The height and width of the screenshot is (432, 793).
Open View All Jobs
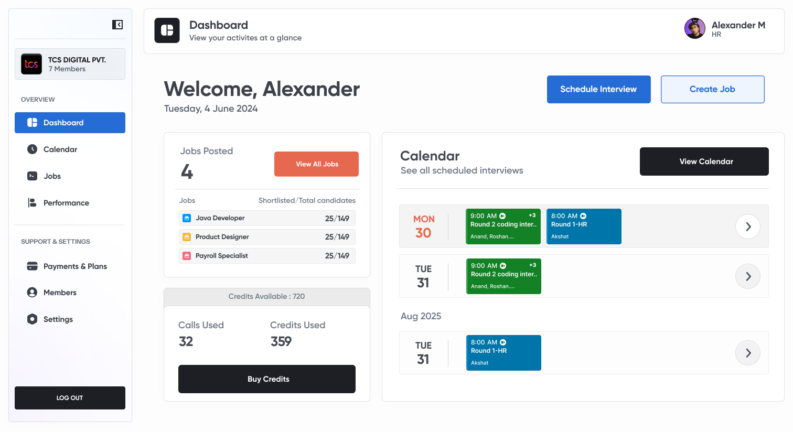coord(316,164)
